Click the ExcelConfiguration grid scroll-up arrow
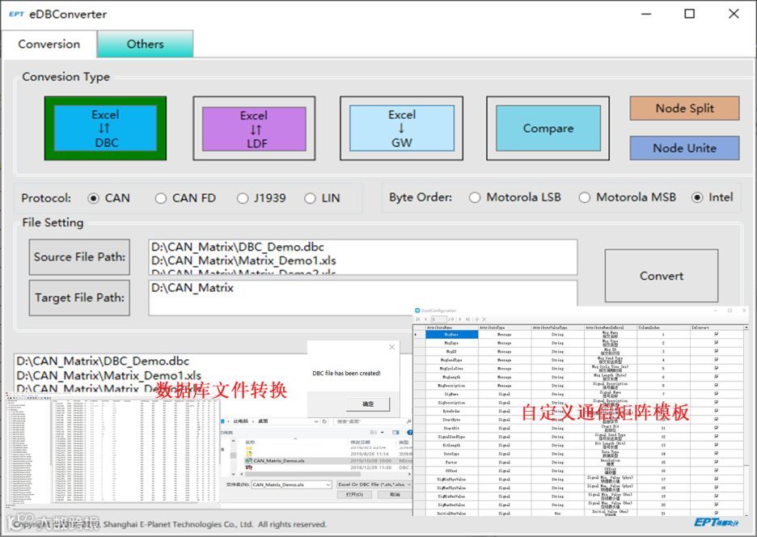The height and width of the screenshot is (537, 757). point(746,328)
